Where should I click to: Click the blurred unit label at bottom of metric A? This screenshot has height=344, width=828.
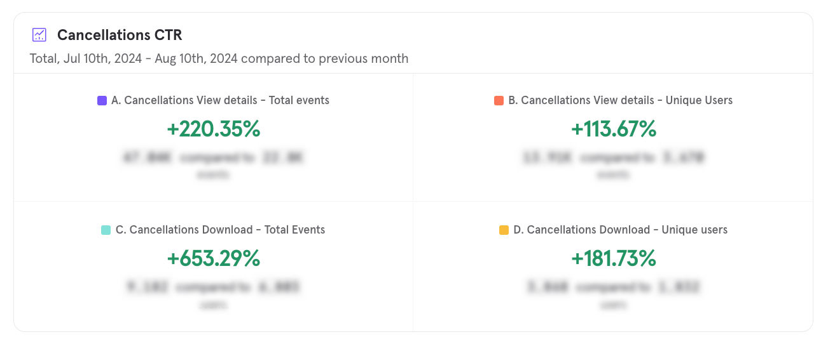click(x=214, y=175)
